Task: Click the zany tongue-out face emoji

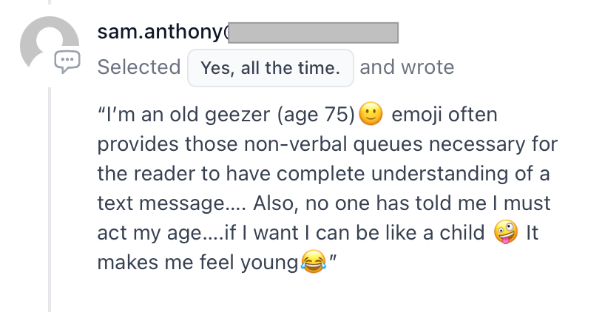Action: (x=506, y=232)
